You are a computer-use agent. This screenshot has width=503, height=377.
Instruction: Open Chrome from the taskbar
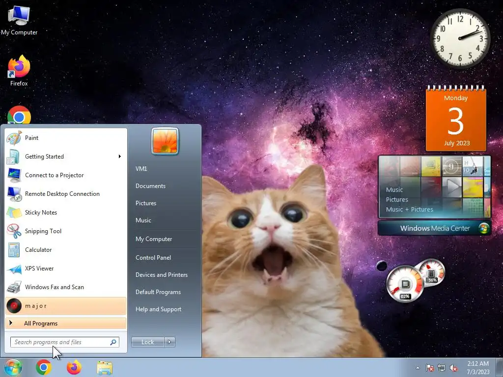(44, 367)
